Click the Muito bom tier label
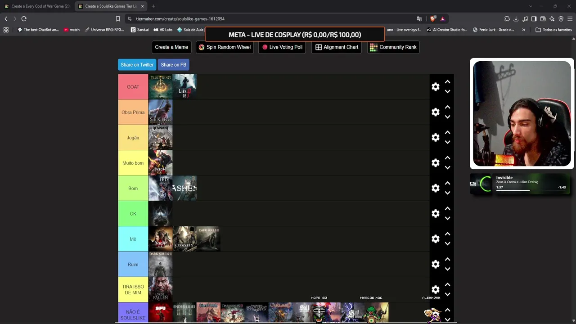The width and height of the screenshot is (576, 324). (133, 163)
